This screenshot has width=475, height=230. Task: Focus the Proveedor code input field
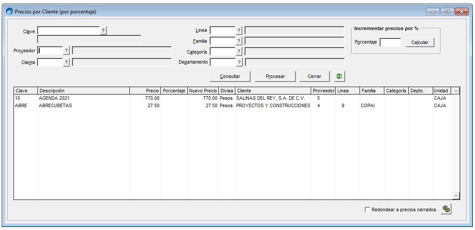(x=50, y=51)
